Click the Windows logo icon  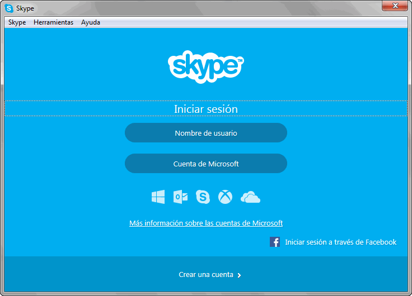(158, 197)
